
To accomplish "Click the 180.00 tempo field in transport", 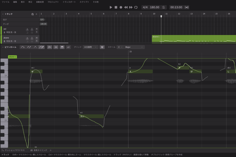I will (155, 7).
